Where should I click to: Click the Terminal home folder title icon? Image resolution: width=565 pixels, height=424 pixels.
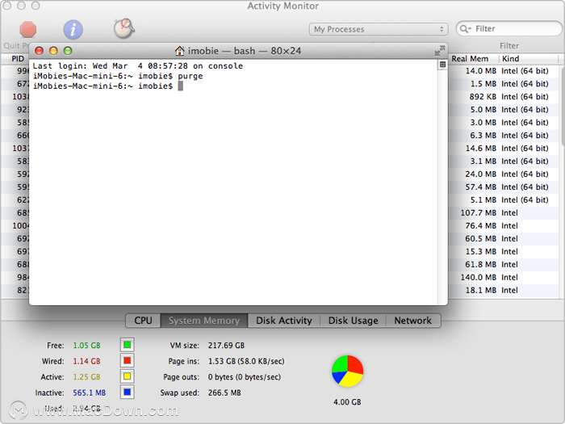[x=180, y=51]
